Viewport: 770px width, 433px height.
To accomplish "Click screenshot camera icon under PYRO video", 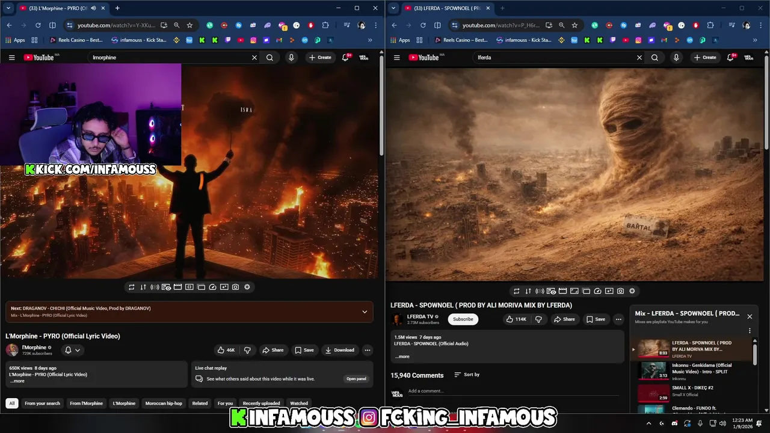I will pyautogui.click(x=235, y=287).
